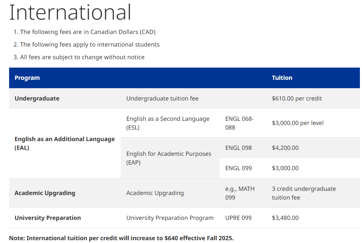Click the 'e.g., MATH 099' cell
This screenshot has width=362, height=243.
240,193
